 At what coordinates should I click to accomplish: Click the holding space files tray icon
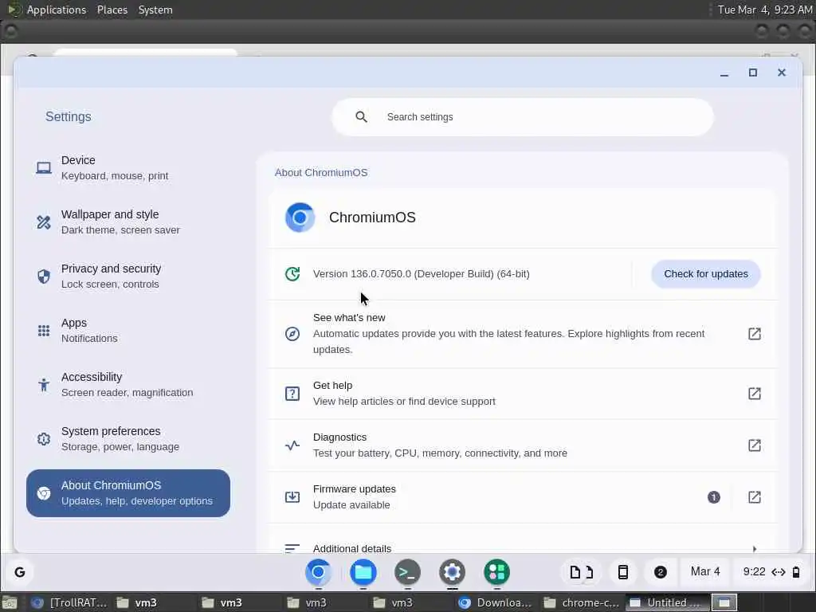coord(582,572)
